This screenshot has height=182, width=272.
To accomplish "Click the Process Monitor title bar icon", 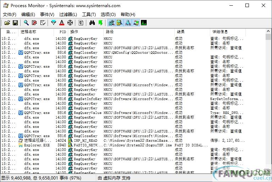I will (6, 6).
